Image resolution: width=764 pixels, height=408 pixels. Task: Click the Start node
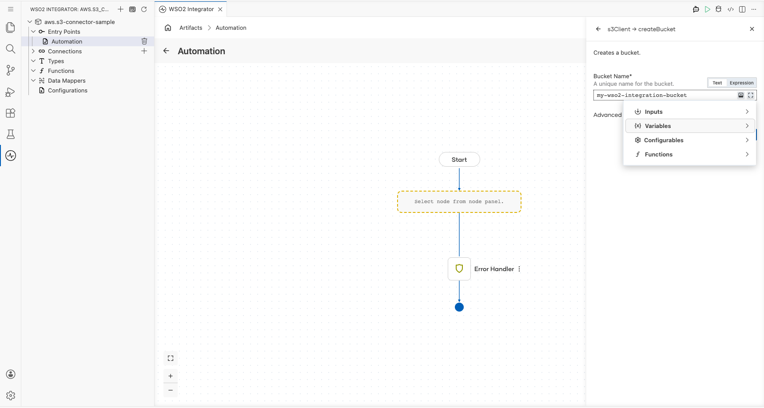459,160
